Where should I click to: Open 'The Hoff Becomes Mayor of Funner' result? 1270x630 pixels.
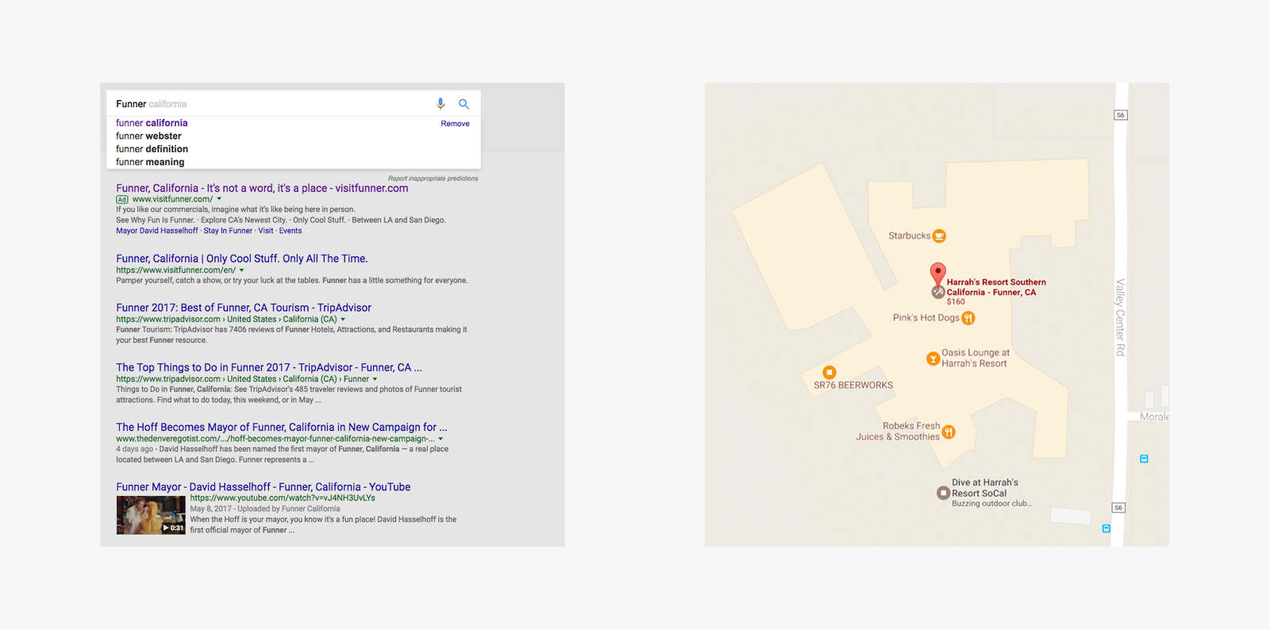tap(282, 427)
